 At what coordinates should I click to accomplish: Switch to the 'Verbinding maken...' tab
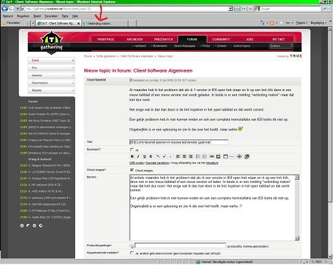[104, 23]
